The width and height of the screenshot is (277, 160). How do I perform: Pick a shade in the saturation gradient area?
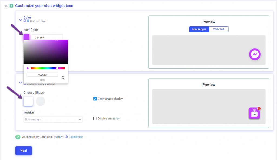click(45, 52)
